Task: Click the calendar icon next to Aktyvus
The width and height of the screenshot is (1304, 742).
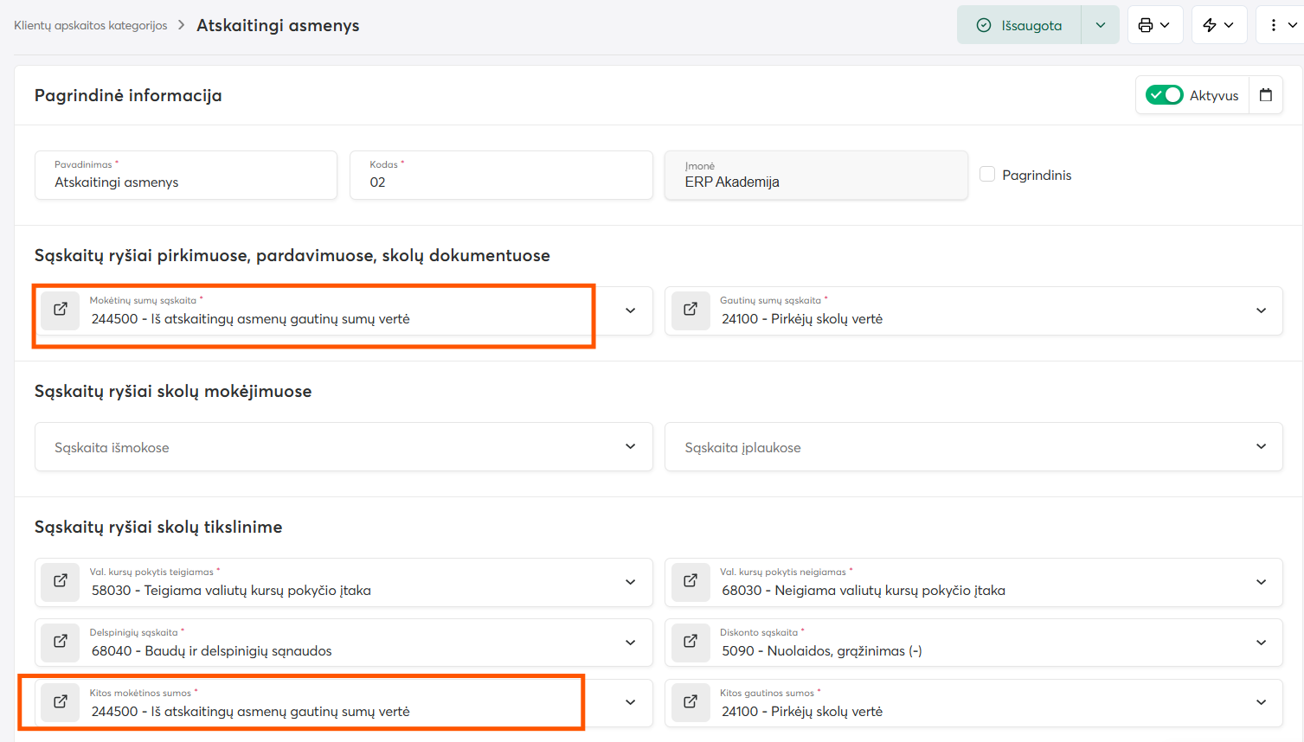Action: [1266, 95]
